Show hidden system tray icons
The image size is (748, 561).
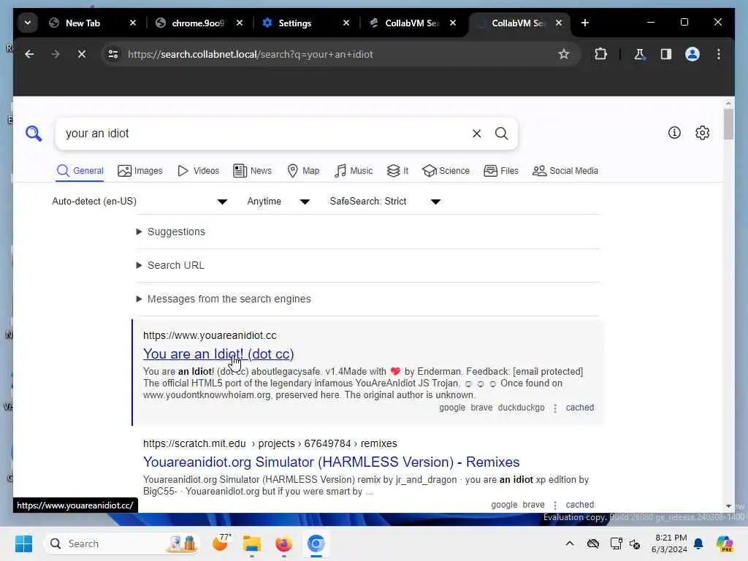click(570, 543)
